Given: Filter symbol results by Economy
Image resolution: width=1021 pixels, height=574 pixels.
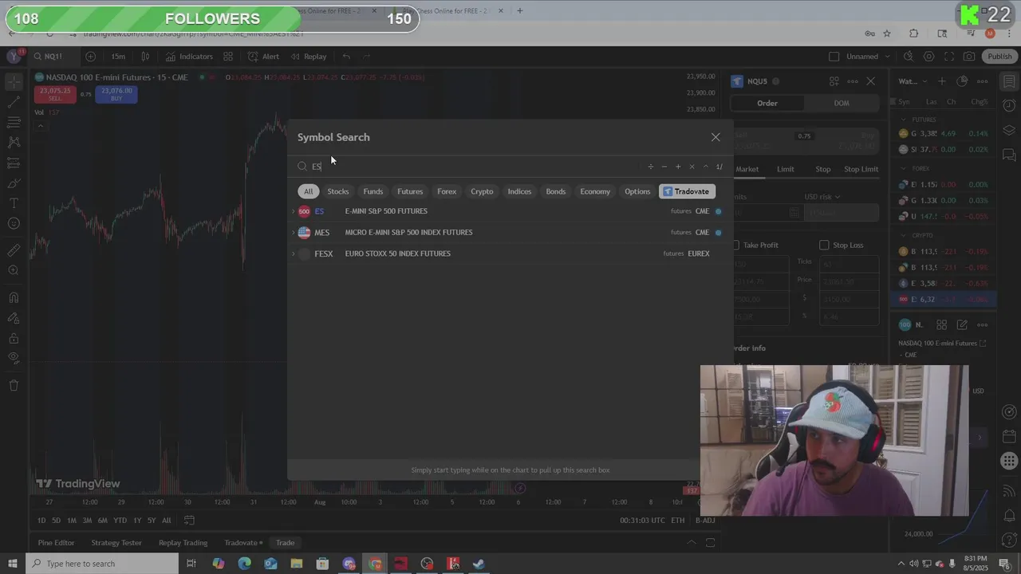Looking at the screenshot, I should tap(595, 191).
